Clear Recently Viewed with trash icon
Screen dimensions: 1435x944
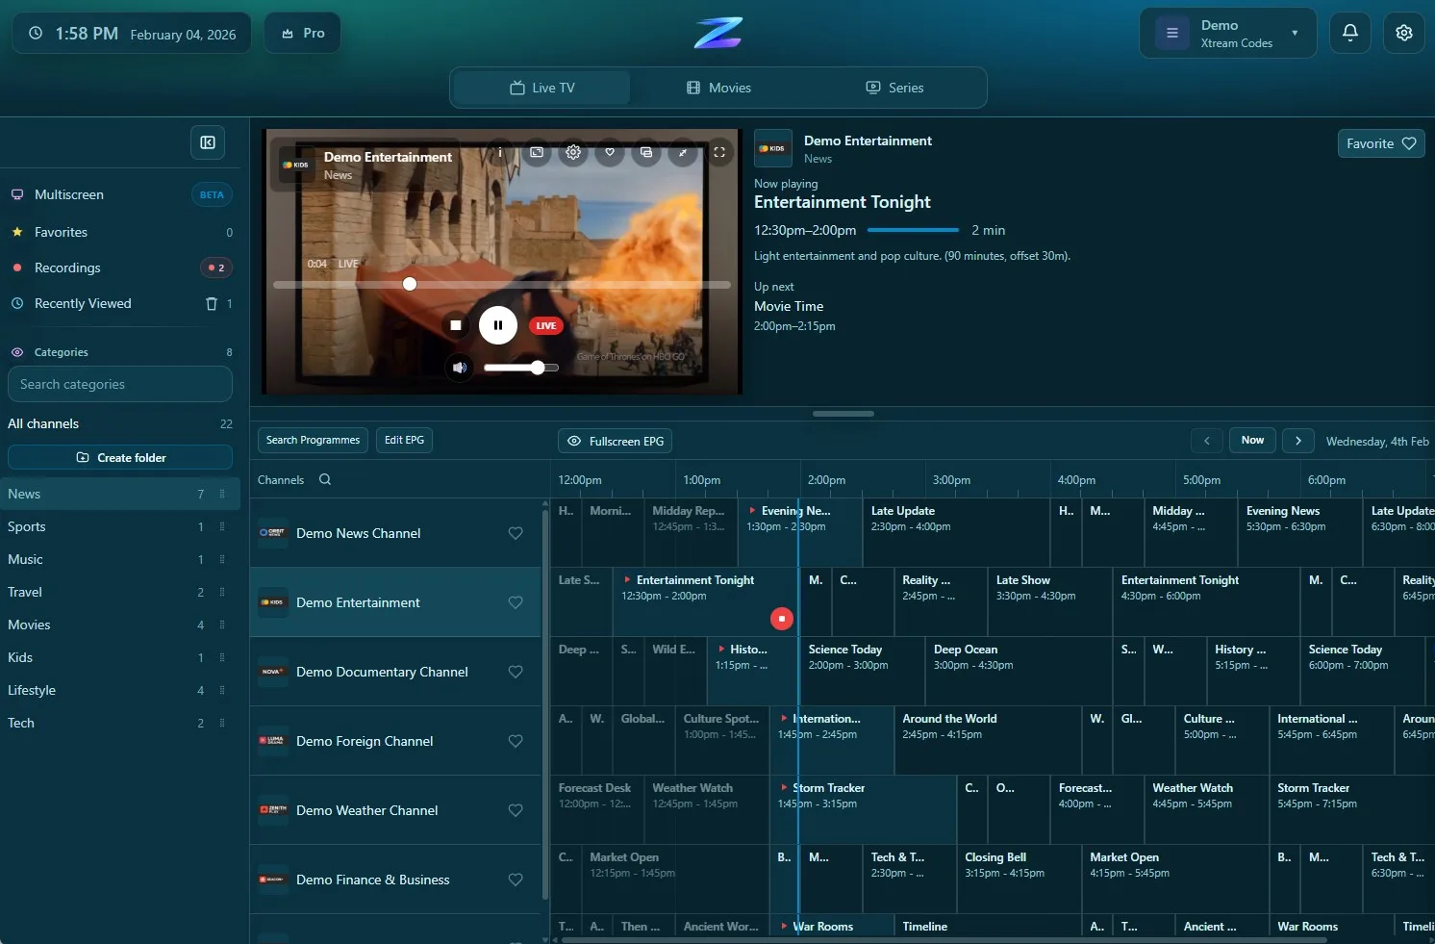coord(212,303)
